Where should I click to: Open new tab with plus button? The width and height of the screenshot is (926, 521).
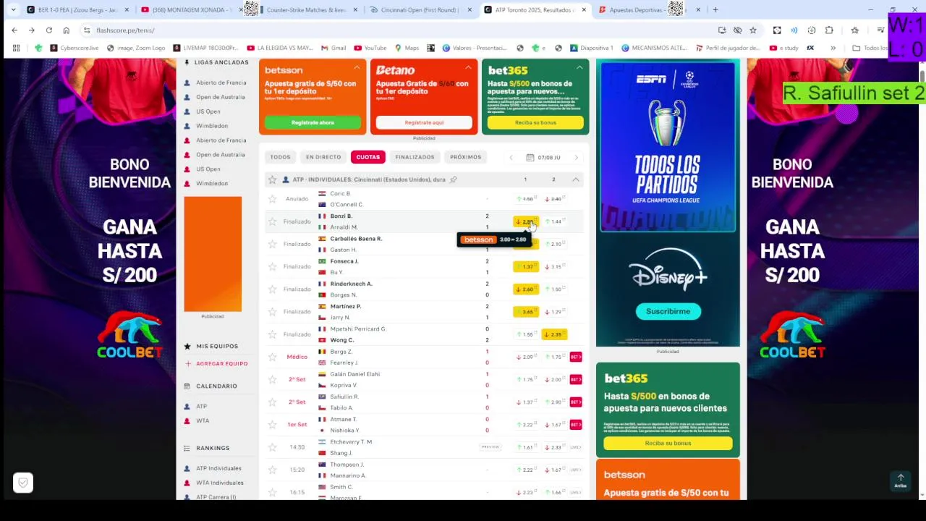[x=715, y=9]
